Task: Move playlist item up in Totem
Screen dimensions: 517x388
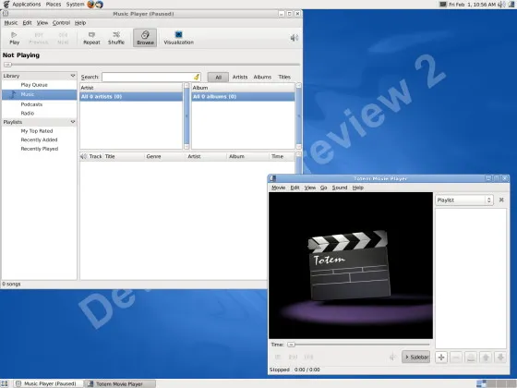Action: [486, 358]
